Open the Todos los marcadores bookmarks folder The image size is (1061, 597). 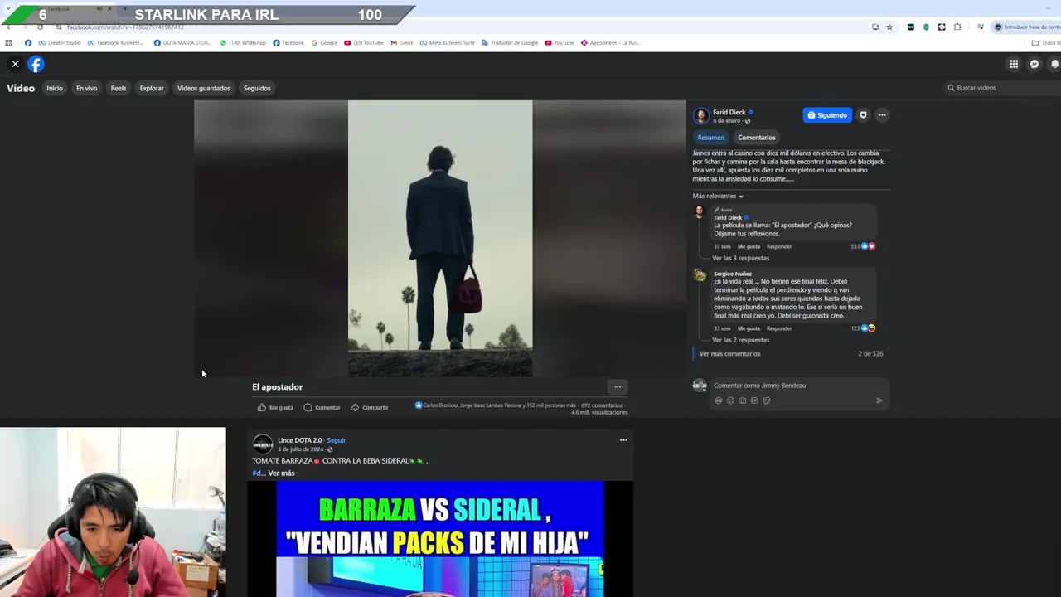point(1046,43)
